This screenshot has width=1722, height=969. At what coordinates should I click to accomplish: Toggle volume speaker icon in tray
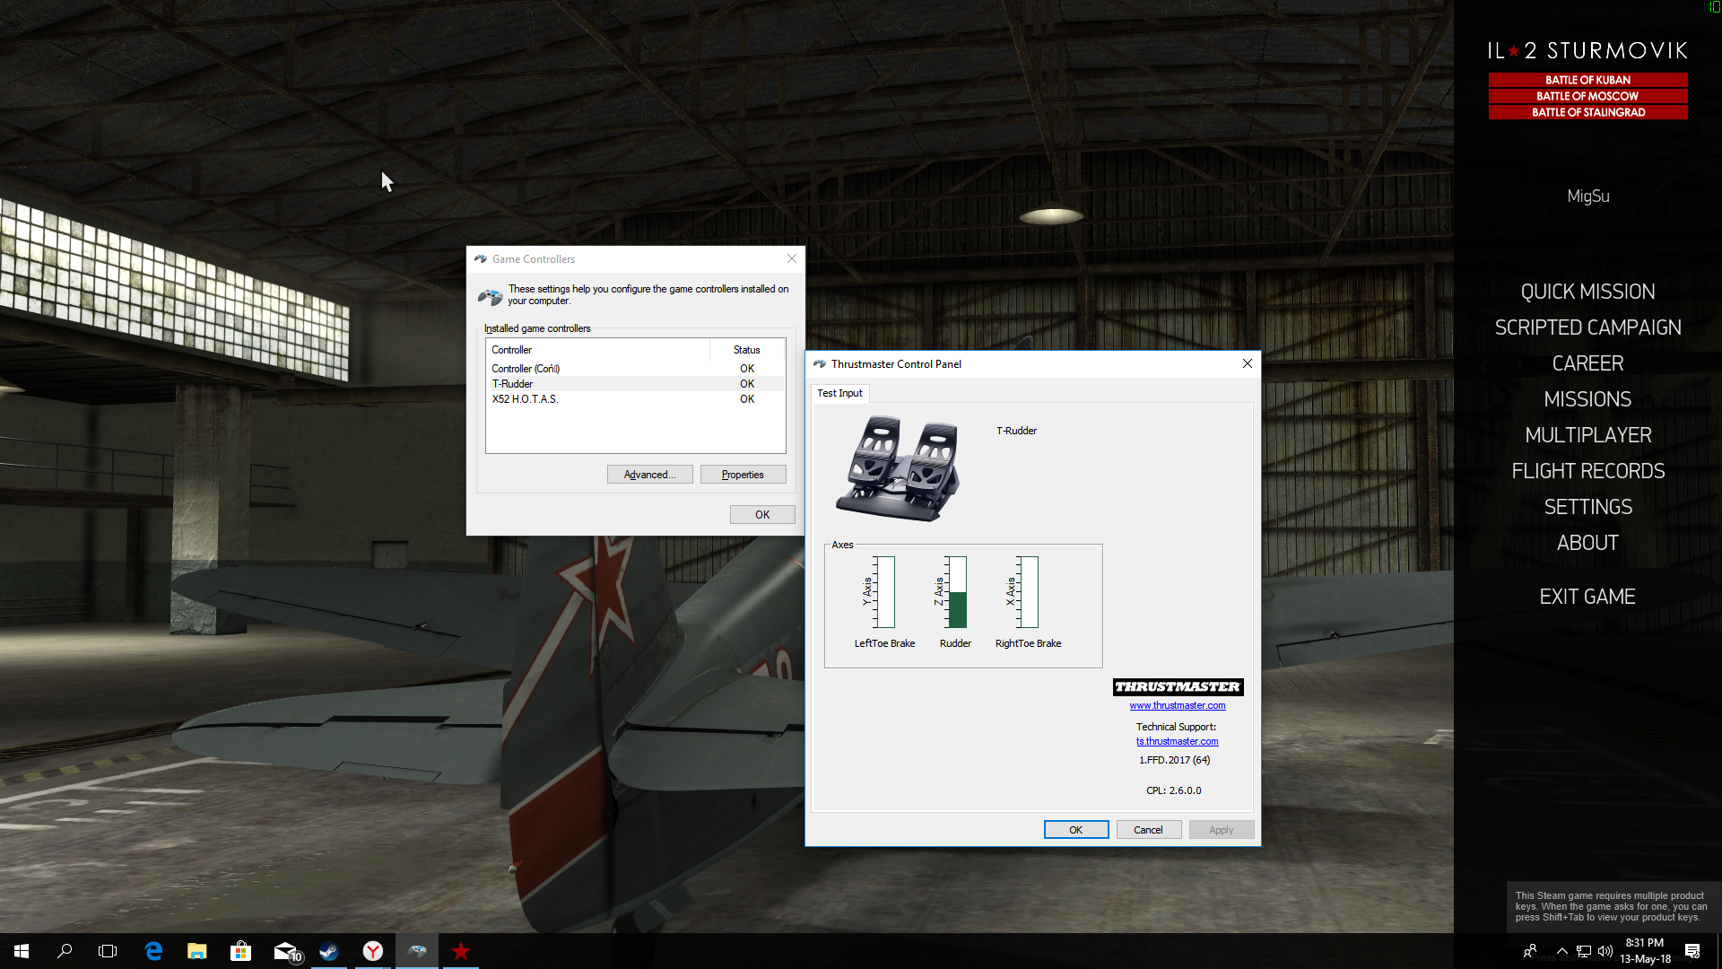tap(1605, 951)
